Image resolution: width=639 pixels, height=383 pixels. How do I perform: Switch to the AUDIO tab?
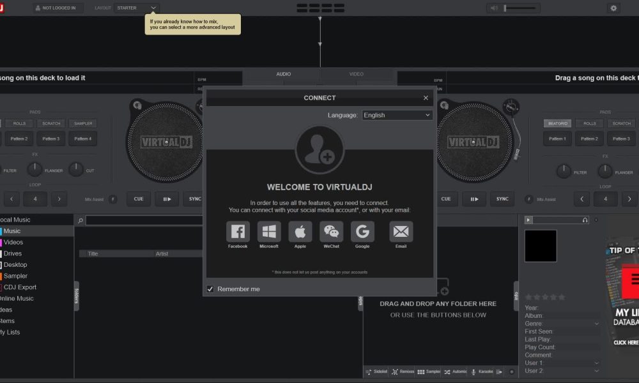(x=283, y=74)
